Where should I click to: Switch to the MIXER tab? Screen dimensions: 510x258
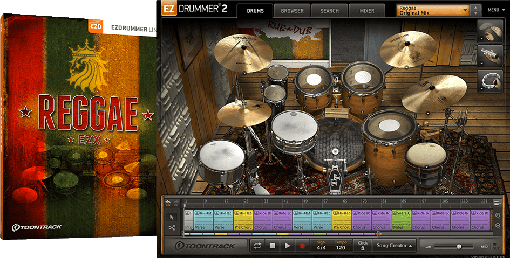[x=367, y=11]
